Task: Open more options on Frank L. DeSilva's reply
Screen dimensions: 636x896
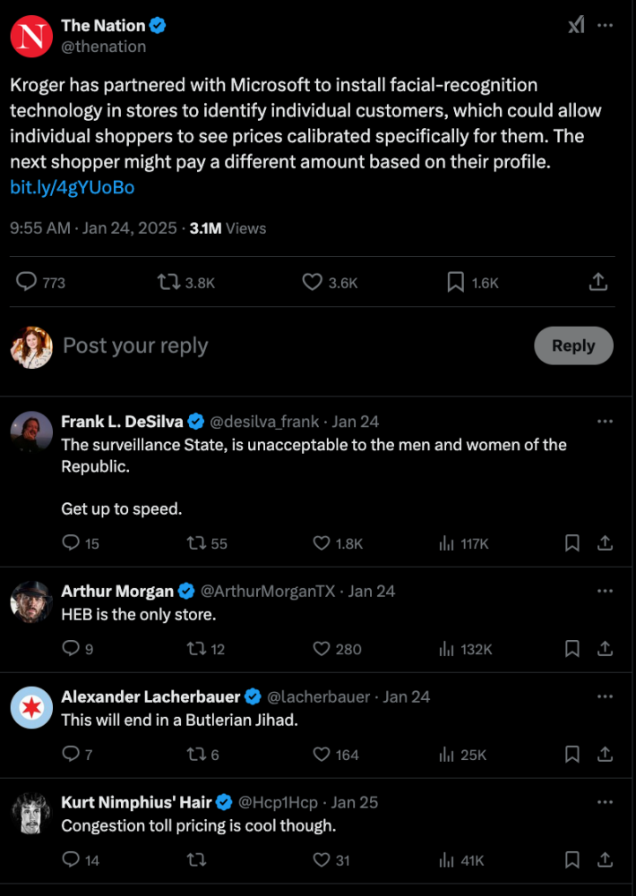Action: [x=606, y=421]
